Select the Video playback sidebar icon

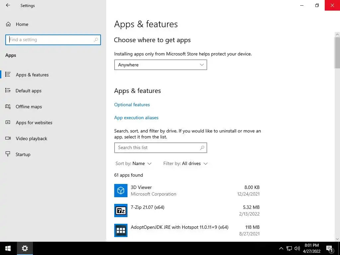tap(8, 138)
